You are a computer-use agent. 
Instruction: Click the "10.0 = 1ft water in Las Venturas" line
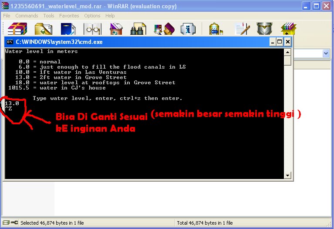coord(71,72)
